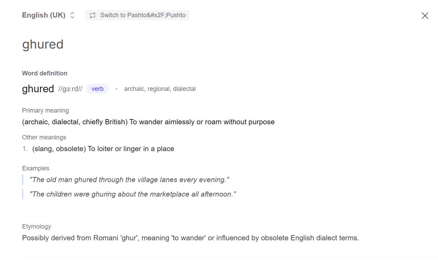Image resolution: width=438 pixels, height=263 pixels.
Task: Click the "Examples" section label
Action: (x=36, y=168)
